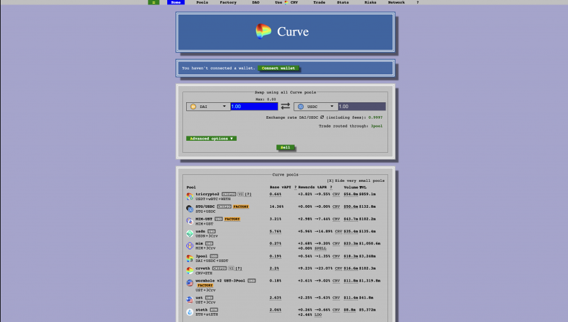Viewport: 568px width, 322px height.
Task: Click the crveth pool icon
Action: [189, 271]
